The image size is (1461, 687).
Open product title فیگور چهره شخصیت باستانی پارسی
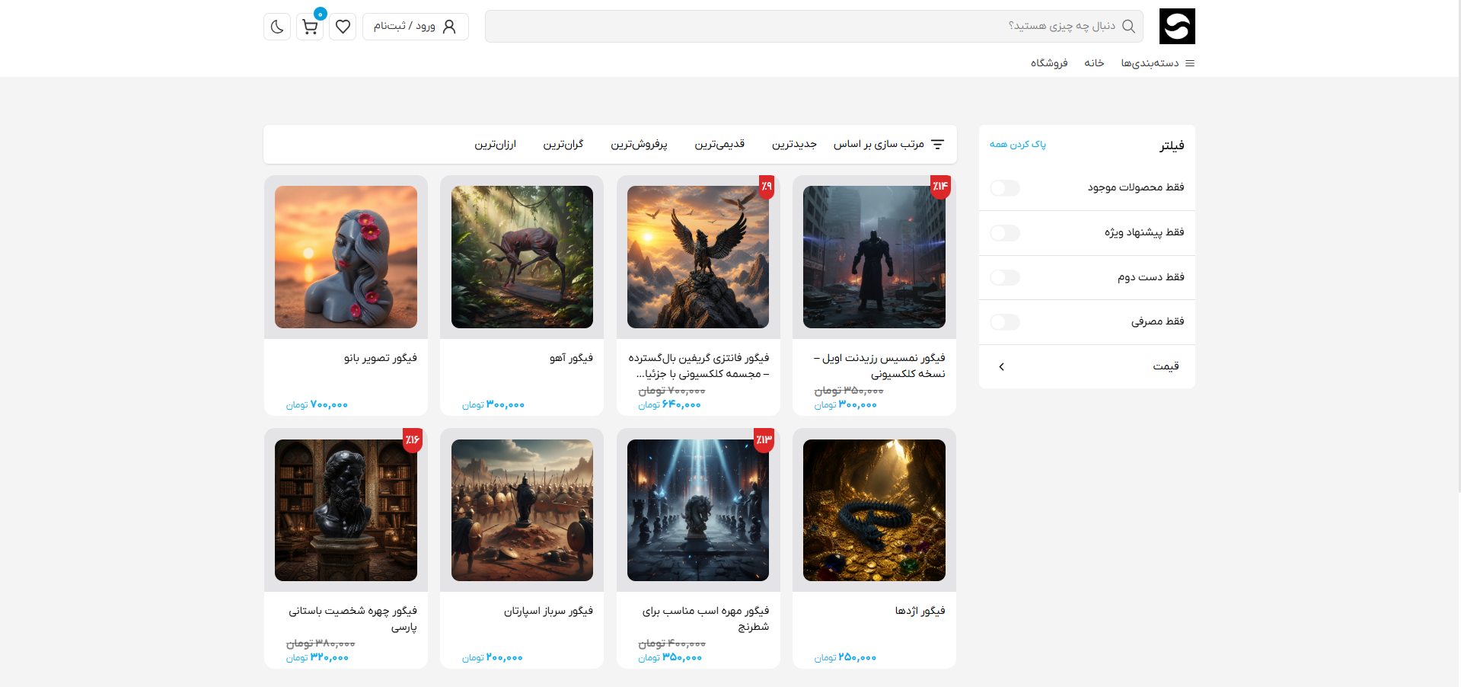tap(352, 618)
